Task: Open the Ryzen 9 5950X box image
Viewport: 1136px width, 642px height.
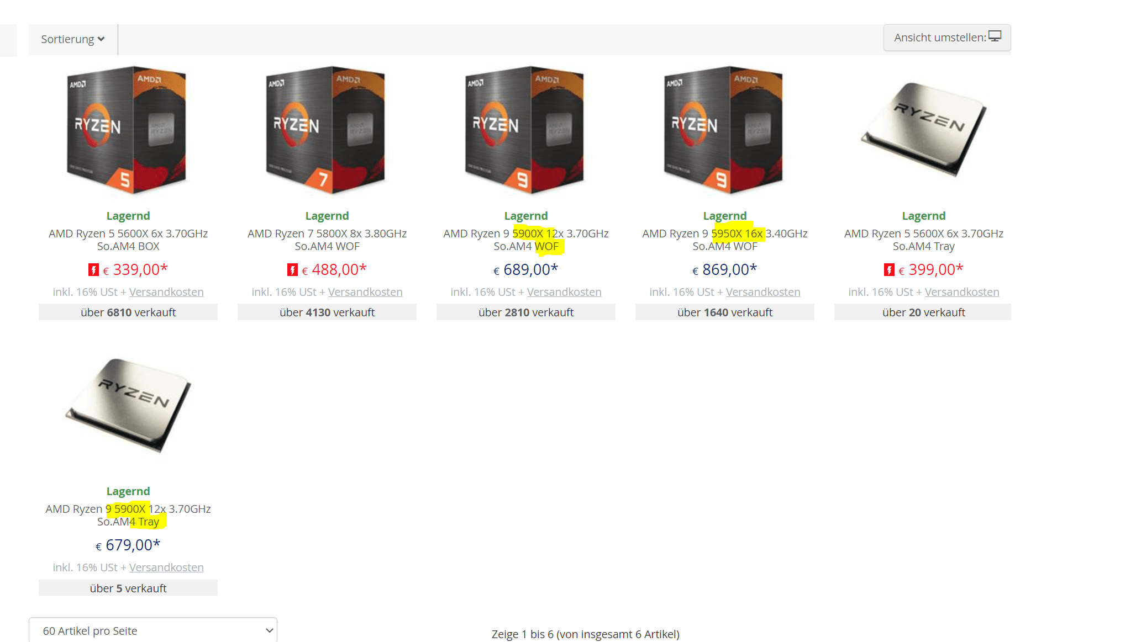Action: tap(724, 130)
